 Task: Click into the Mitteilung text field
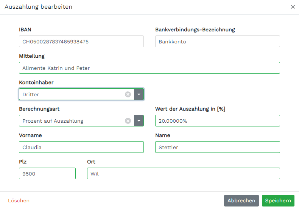click(149, 68)
